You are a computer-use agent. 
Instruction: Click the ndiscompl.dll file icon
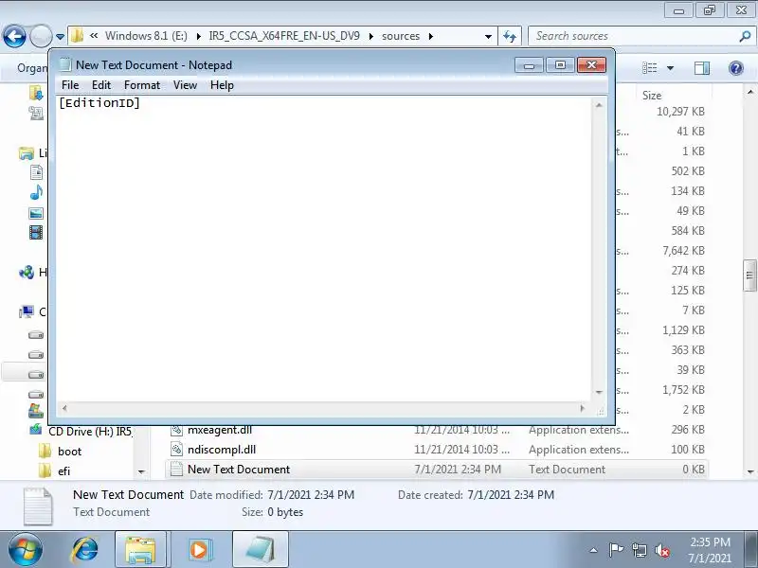click(x=176, y=450)
